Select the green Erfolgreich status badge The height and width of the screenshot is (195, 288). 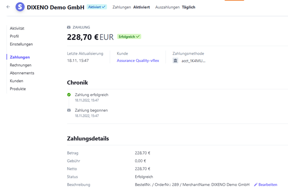click(x=129, y=37)
